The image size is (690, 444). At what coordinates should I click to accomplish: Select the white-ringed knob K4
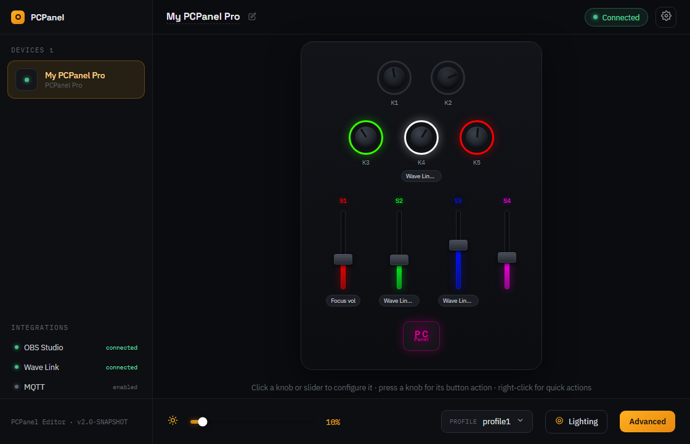(421, 138)
